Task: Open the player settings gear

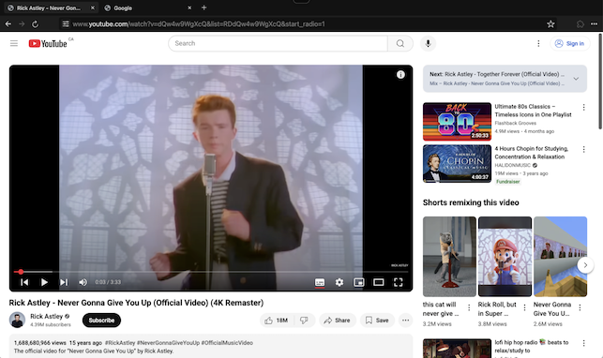Action: click(339, 282)
